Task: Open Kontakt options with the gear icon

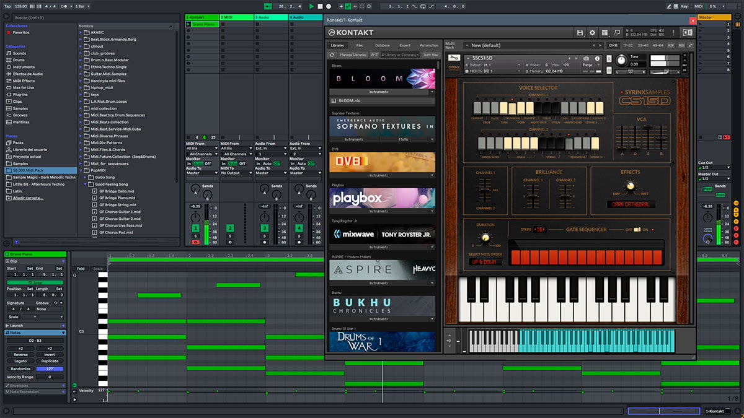Action: pyautogui.click(x=592, y=32)
